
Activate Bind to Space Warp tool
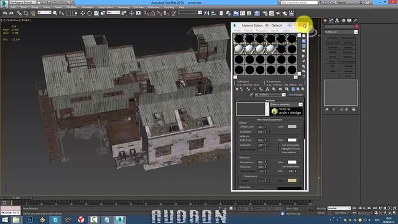33,13
